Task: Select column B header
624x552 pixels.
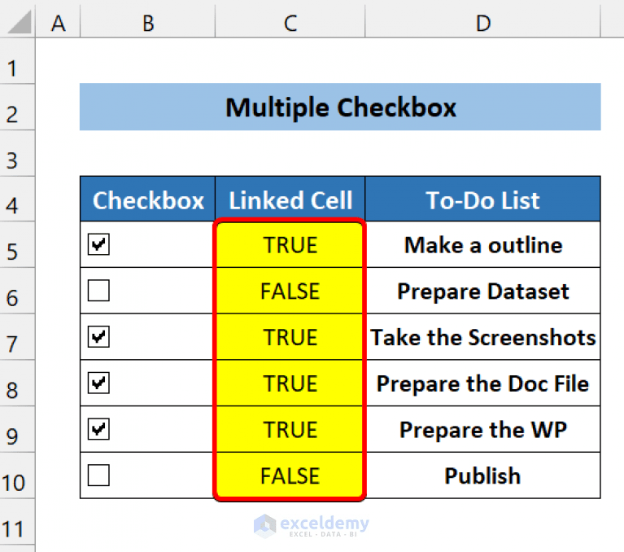Action: tap(148, 23)
